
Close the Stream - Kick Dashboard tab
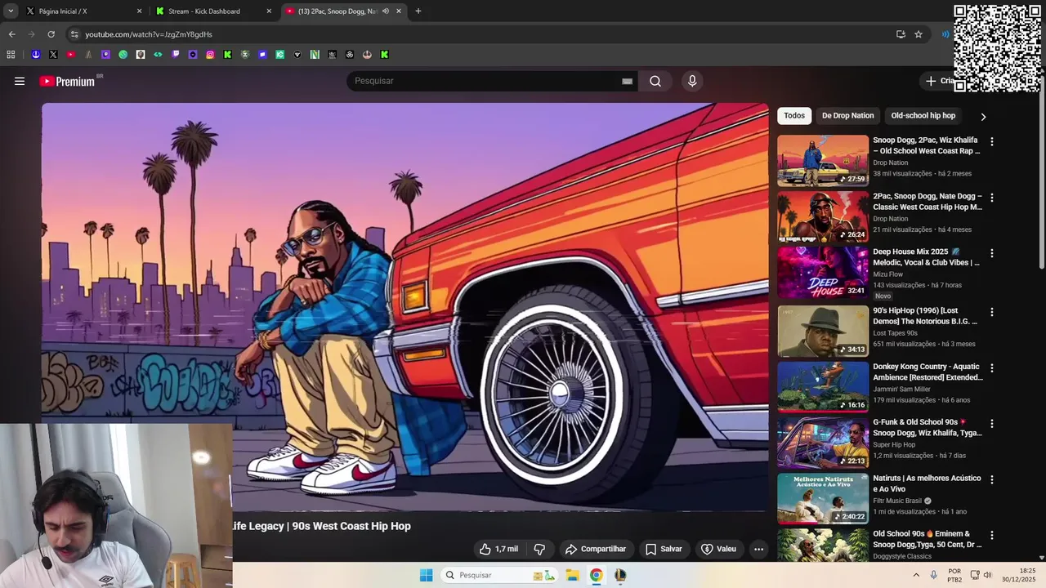(269, 11)
